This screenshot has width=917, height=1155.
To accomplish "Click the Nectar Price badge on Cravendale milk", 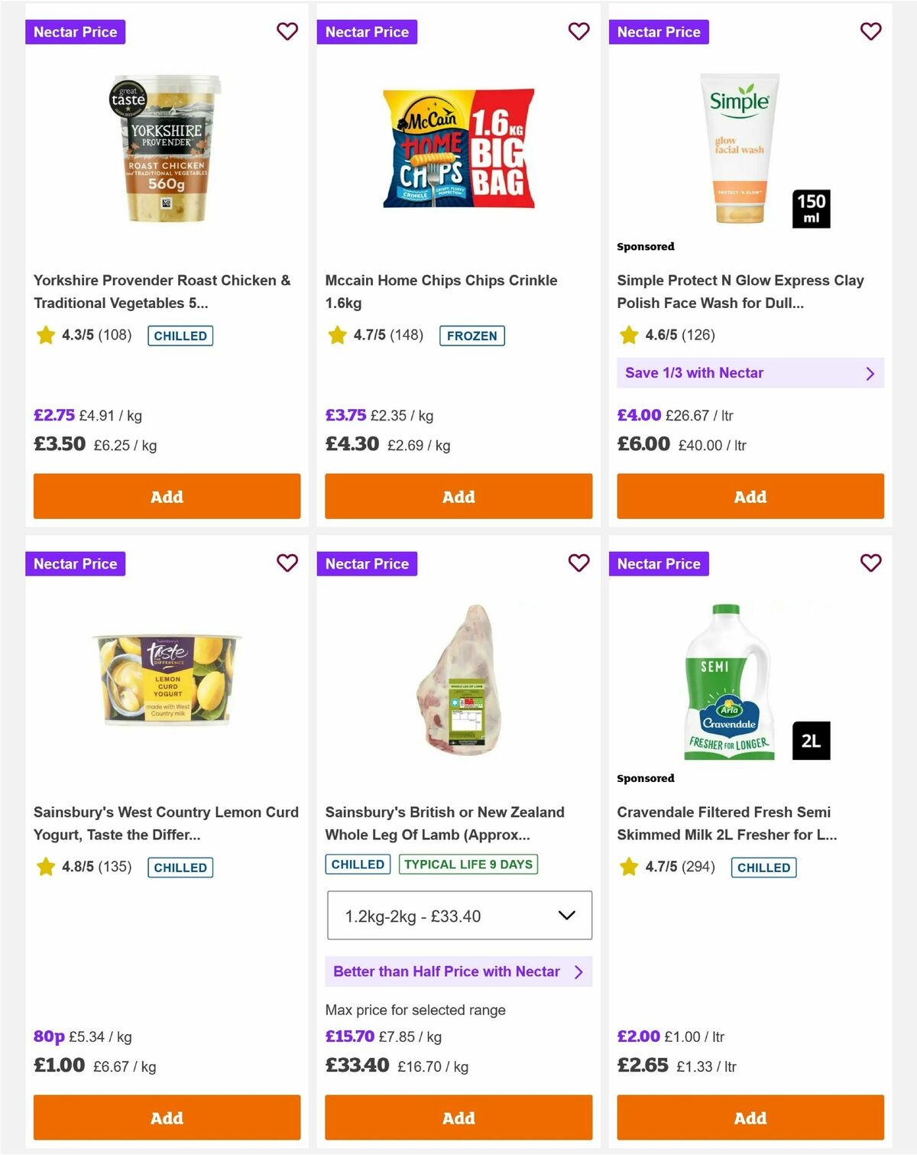I will coord(659,563).
